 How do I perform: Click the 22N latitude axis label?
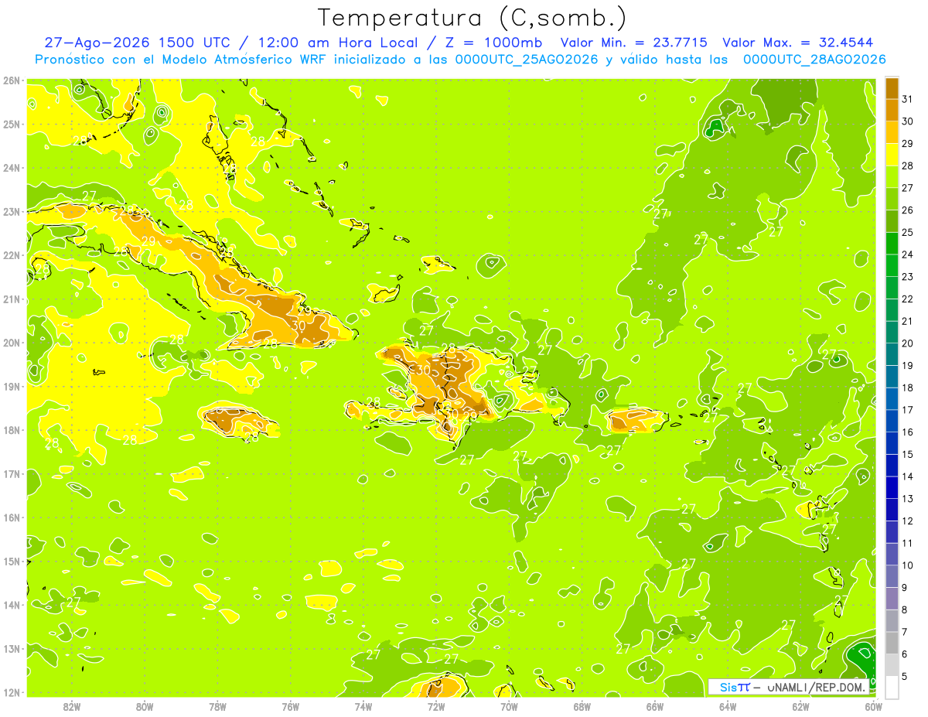(x=12, y=255)
